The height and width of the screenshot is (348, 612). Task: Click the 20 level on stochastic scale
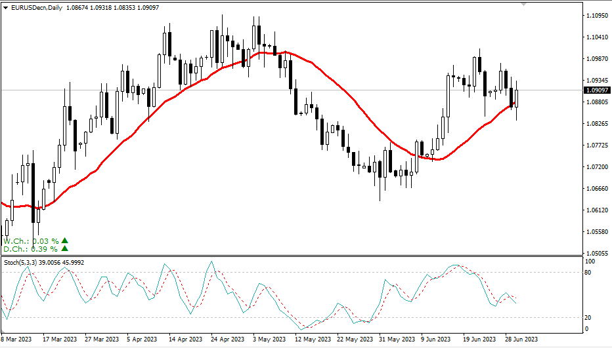pyautogui.click(x=589, y=317)
